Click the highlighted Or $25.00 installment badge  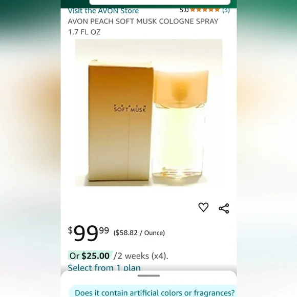coord(90,256)
